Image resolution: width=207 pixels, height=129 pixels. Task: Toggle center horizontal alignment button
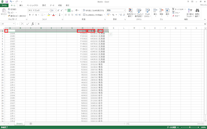69,15
